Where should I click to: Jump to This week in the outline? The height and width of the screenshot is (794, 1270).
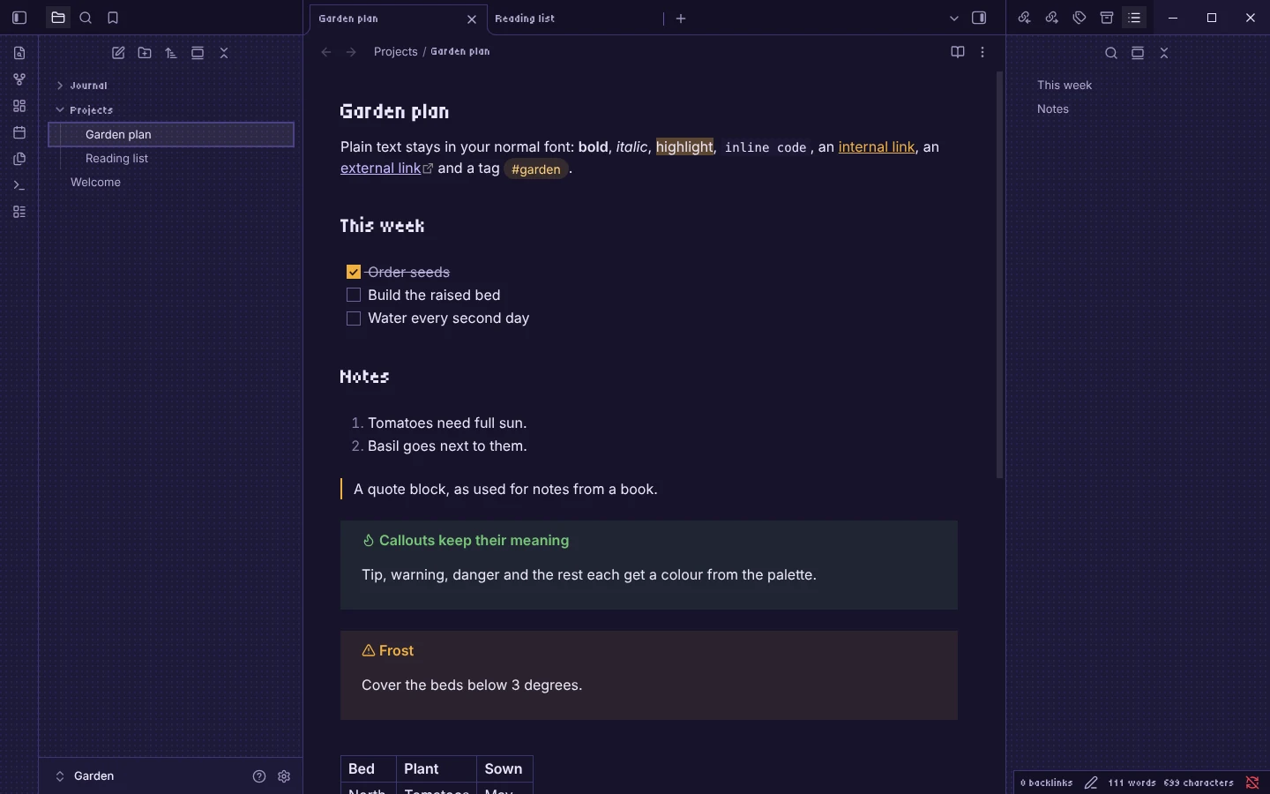click(x=1065, y=86)
